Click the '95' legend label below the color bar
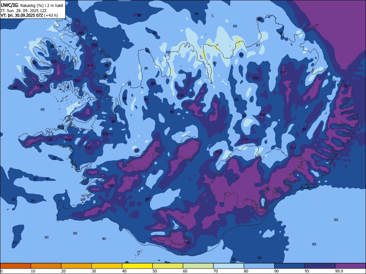The height and width of the screenshot is (274, 366). tap(307, 271)
